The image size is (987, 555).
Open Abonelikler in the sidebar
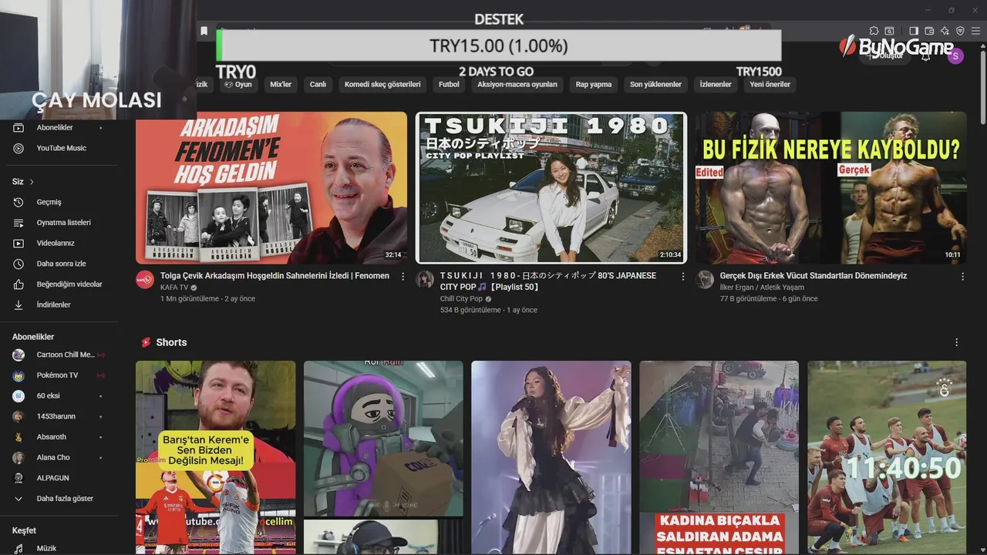pos(59,127)
